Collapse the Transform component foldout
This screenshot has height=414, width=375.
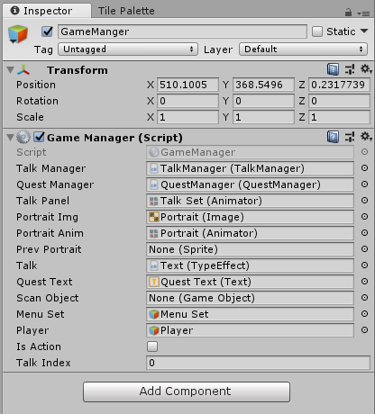[11, 70]
